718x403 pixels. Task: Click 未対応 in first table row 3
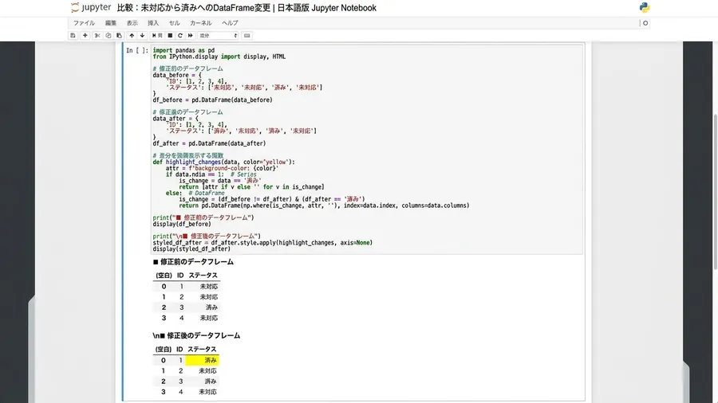click(x=209, y=318)
